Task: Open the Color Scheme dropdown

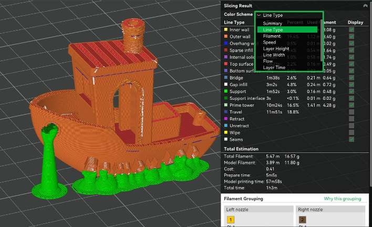Action: (x=289, y=15)
